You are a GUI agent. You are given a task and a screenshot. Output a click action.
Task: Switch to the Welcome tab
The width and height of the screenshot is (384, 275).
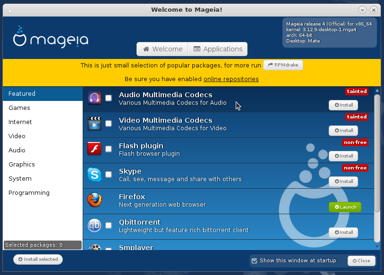[162, 49]
